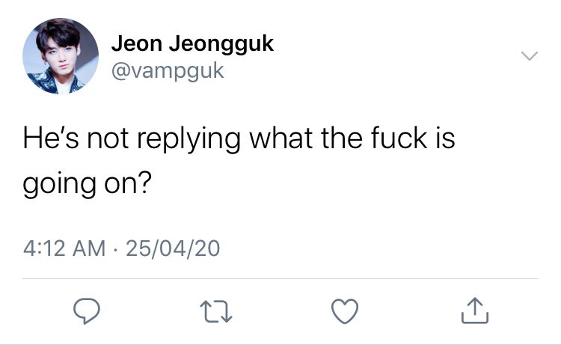Tap the heart to favorite the tweet
This screenshot has width=561, height=345.
tap(345, 311)
